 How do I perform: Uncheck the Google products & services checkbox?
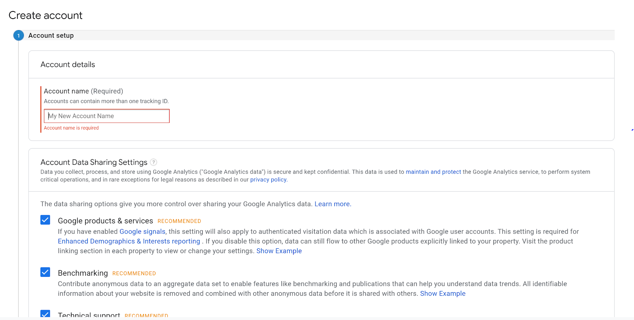coord(45,220)
